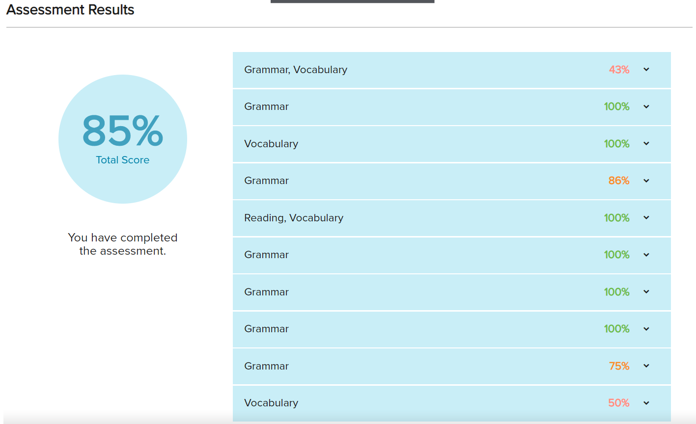Click the Grammar, Vocabulary section label
The width and height of the screenshot is (696, 424).
coord(296,70)
